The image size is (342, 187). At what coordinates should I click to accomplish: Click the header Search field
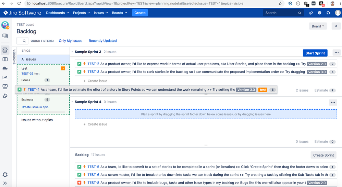coord(283,13)
